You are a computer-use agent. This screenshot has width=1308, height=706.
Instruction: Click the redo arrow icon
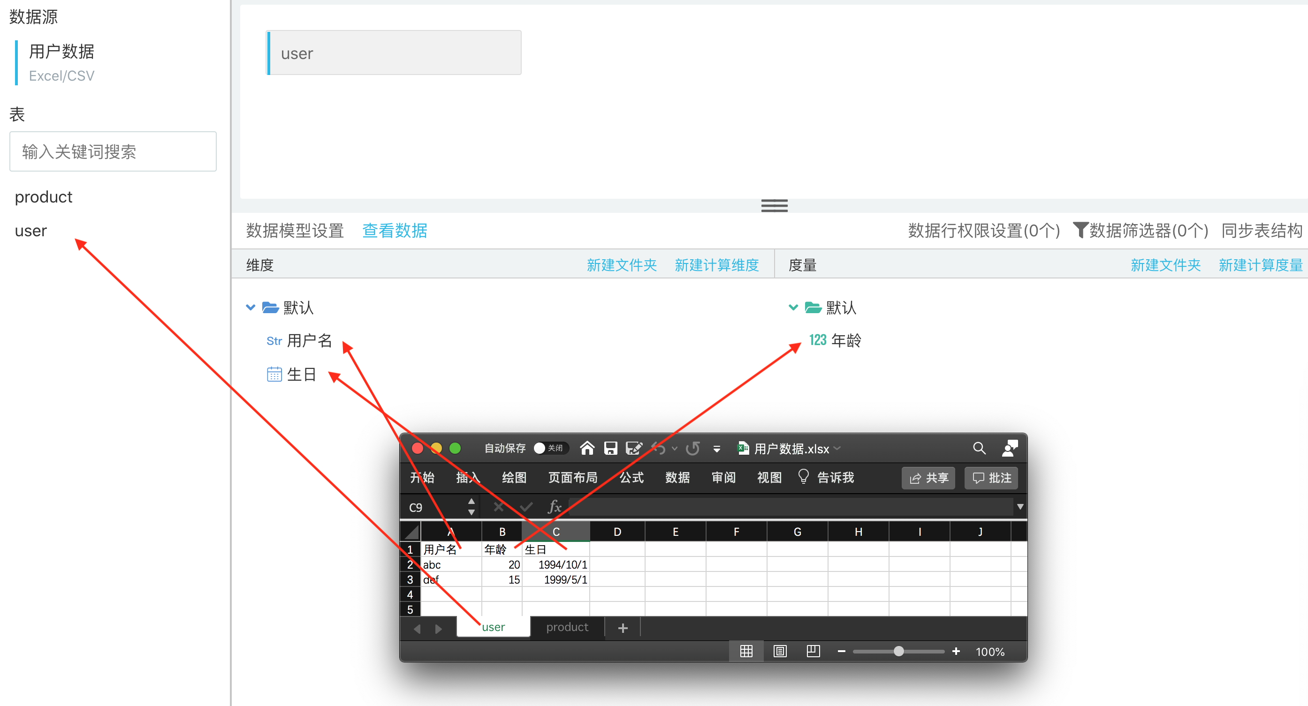pyautogui.click(x=692, y=448)
